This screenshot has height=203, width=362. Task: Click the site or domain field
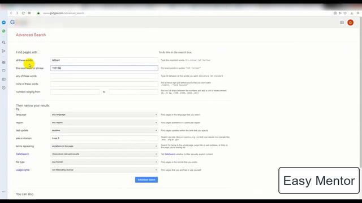(x=104, y=138)
